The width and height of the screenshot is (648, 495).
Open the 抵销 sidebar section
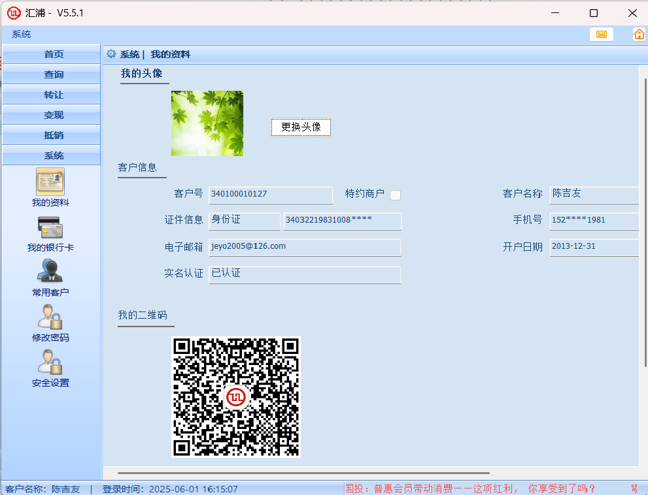[x=51, y=136]
